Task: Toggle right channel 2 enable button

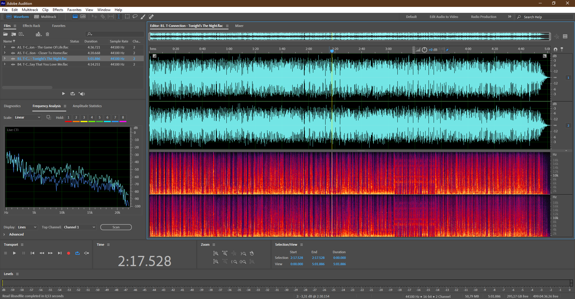Action: tap(568, 126)
